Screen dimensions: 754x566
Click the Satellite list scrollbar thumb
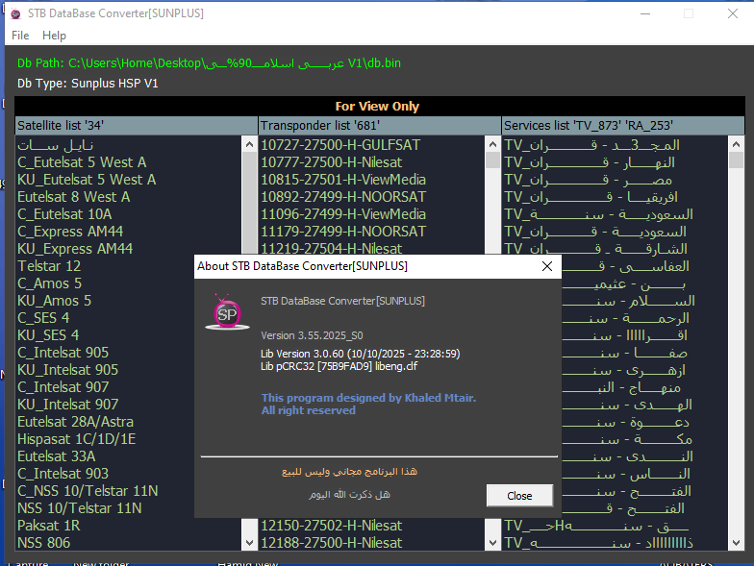249,202
